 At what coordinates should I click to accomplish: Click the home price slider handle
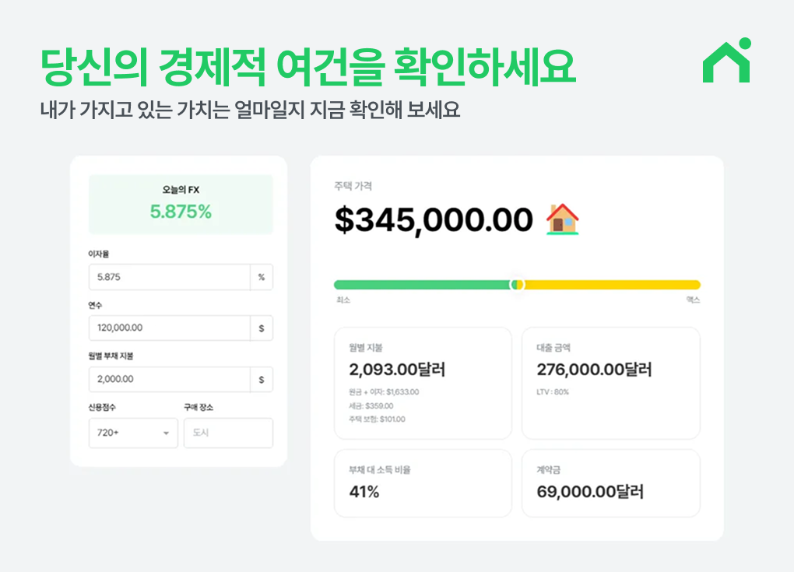(517, 285)
